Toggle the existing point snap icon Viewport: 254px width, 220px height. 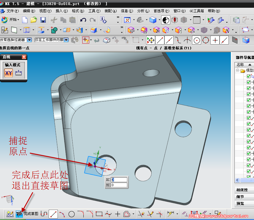click(x=215, y=40)
